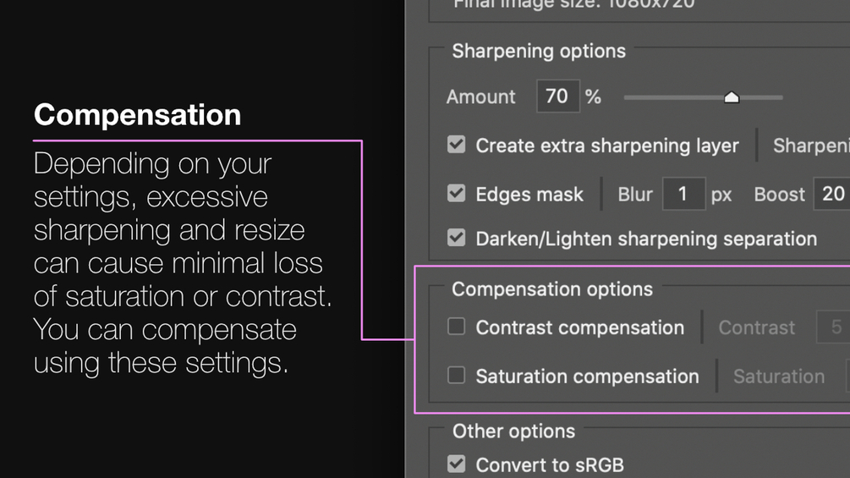Click the dimmed Contrast value field
The width and height of the screenshot is (850, 478).
834,327
